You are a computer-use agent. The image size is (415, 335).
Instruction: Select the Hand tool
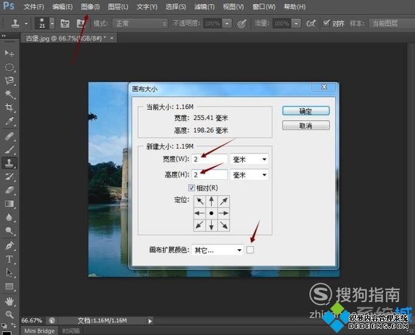(x=10, y=301)
